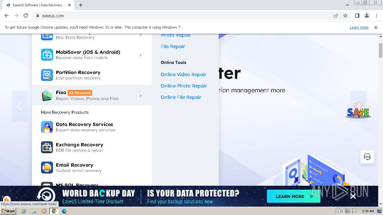The height and width of the screenshot is (215, 383).
Task: Open Chrome side panel
Action: (357, 16)
